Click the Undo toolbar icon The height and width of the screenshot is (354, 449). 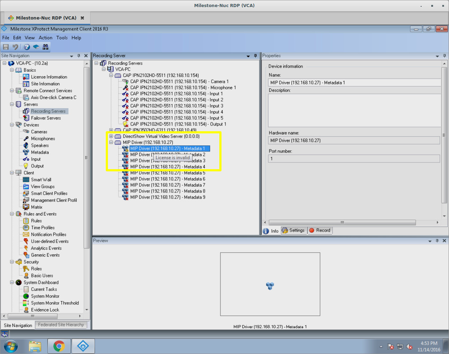[x=15, y=47]
